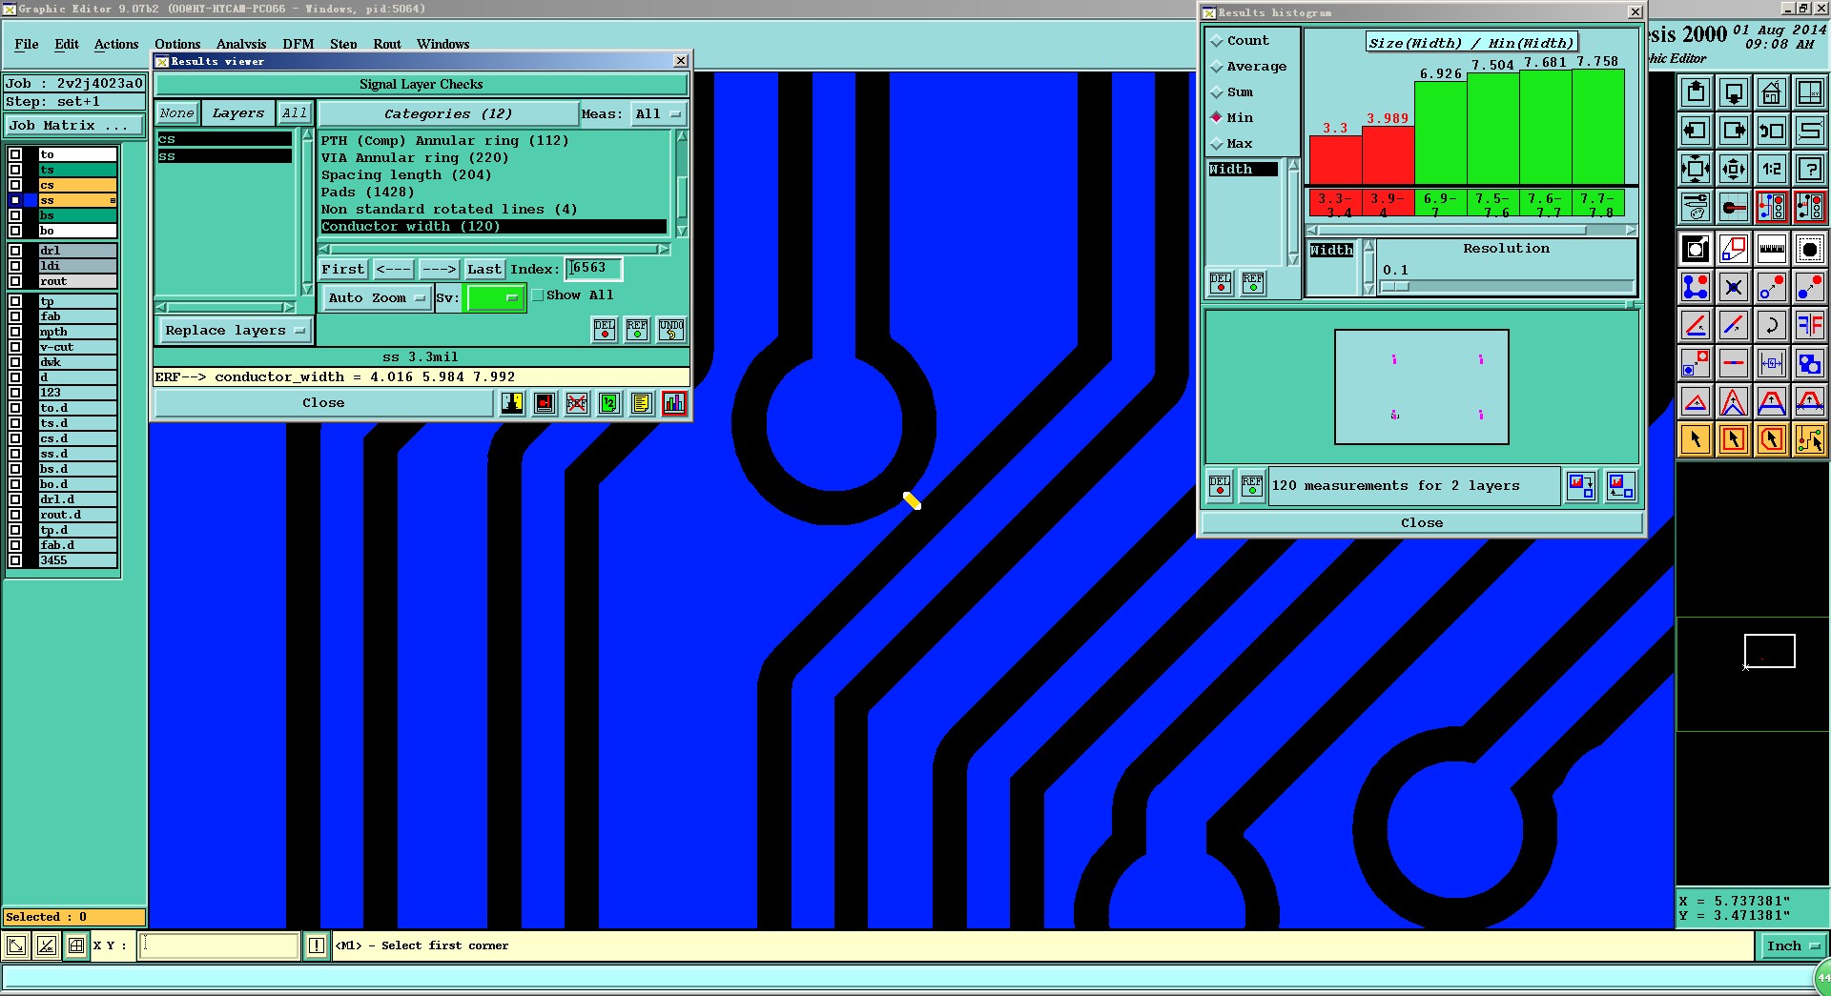The width and height of the screenshot is (1831, 996).
Task: Open the Inch units dropdown
Action: pyautogui.click(x=1792, y=945)
